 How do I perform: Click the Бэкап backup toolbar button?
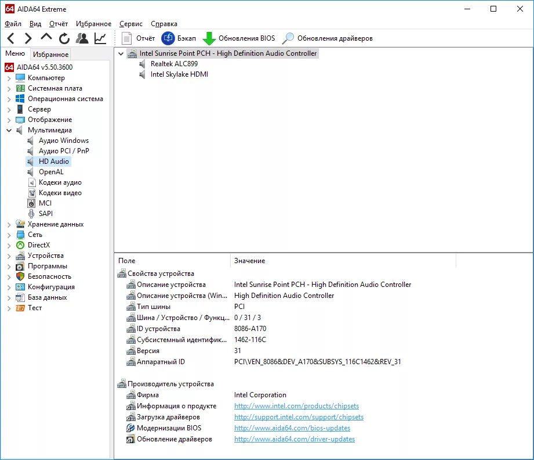pyautogui.click(x=179, y=38)
